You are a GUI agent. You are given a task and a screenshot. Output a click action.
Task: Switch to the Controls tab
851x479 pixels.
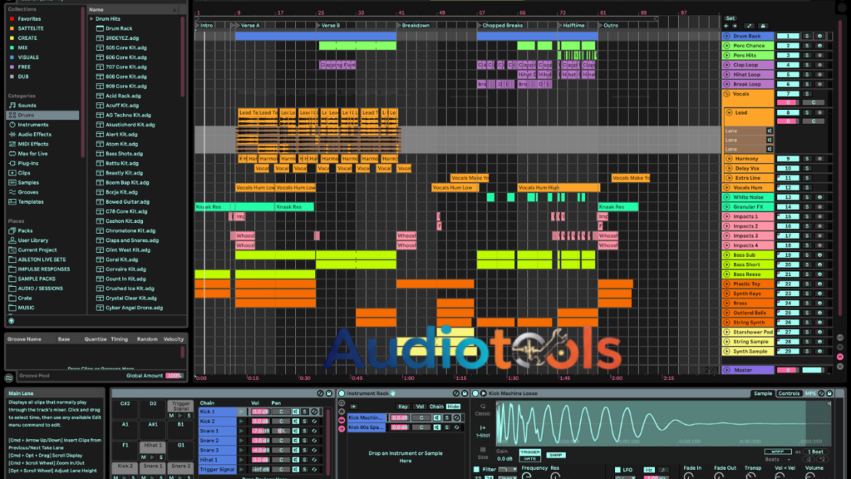789,393
